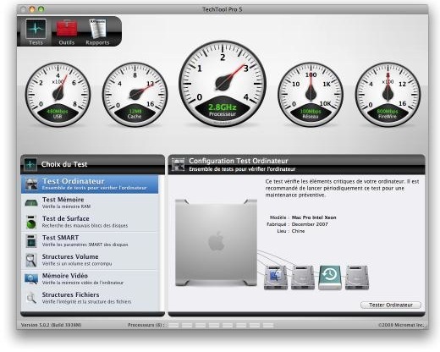Switch to the Outils tab label

[x=67, y=42]
